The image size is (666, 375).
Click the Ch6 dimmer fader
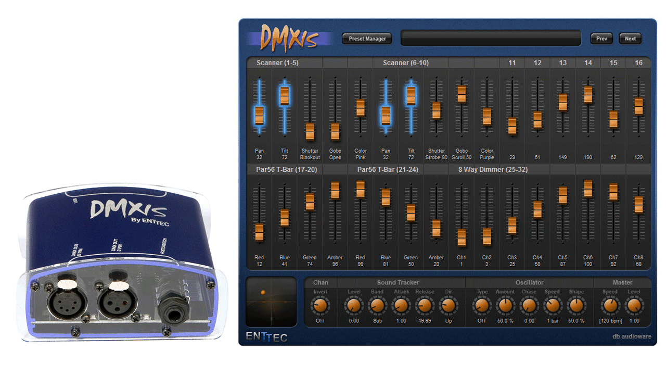tap(588, 189)
